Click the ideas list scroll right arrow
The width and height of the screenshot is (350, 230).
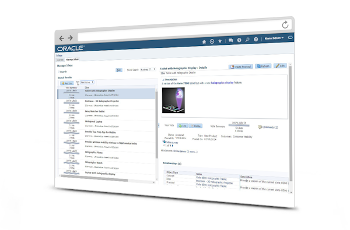pyautogui.click(x=154, y=182)
